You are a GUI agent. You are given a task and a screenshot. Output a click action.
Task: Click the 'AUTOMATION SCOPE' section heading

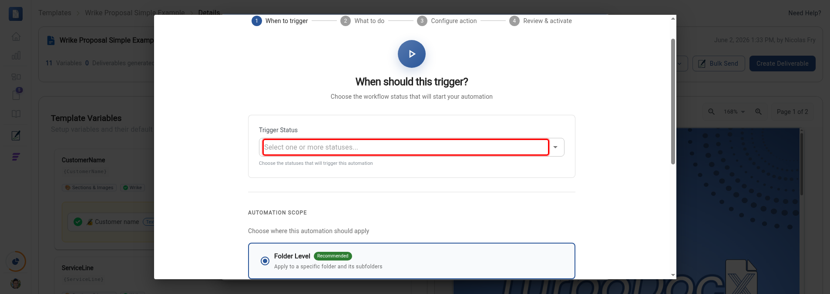point(277,213)
